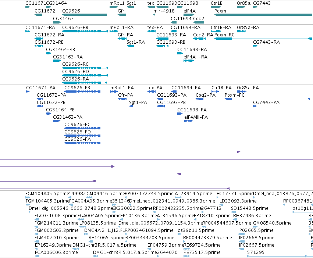
Task: Click the Or85a-RA transcript label
Action: (248, 27)
